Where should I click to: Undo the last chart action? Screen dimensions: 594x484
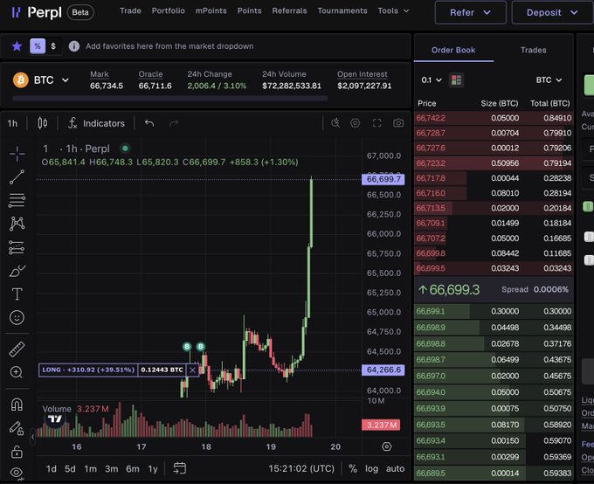pos(149,123)
